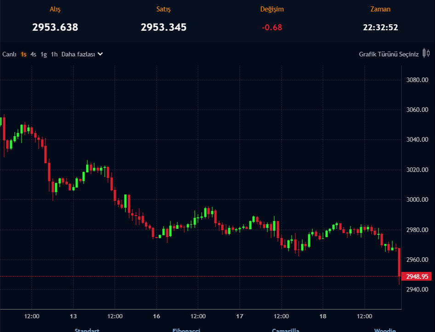Open the candlestick chart type icon
Image resolution: width=435 pixels, height=332 pixels.
424,54
